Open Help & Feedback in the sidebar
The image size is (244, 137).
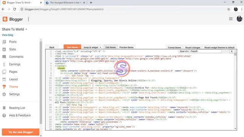(x=20, y=115)
